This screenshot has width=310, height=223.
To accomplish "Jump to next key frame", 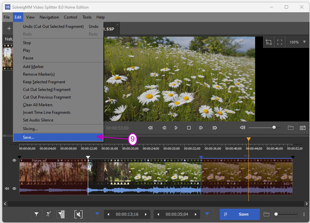I will 215,128.
